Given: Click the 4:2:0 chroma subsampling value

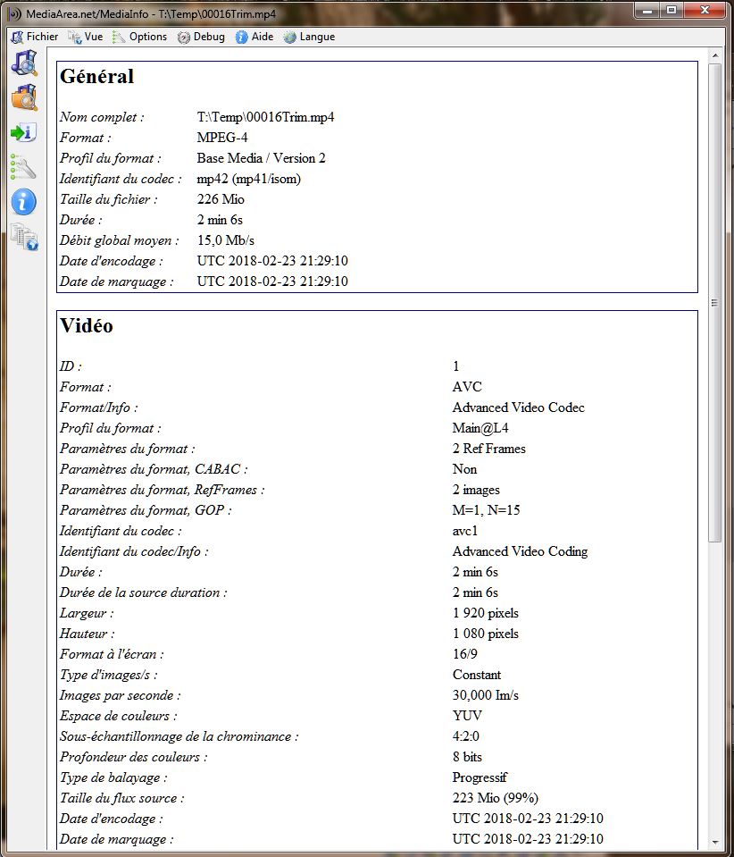Looking at the screenshot, I should (465, 736).
